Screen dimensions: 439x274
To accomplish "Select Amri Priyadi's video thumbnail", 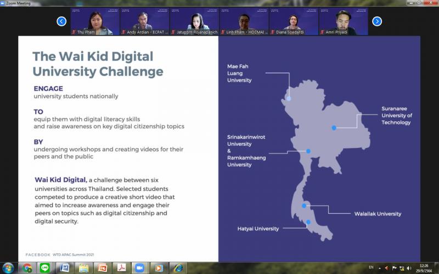I will pos(344,21).
